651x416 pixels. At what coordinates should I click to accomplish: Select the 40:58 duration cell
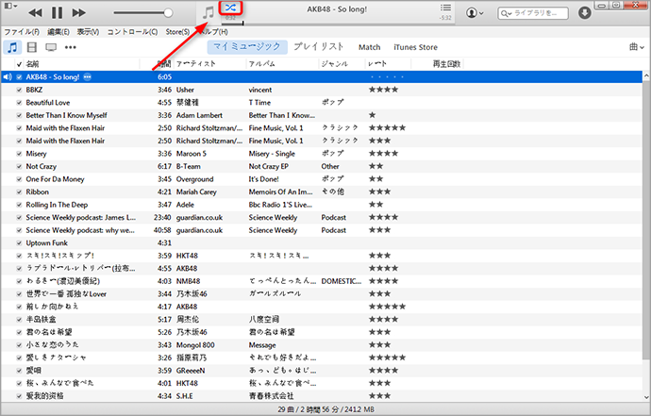point(162,230)
